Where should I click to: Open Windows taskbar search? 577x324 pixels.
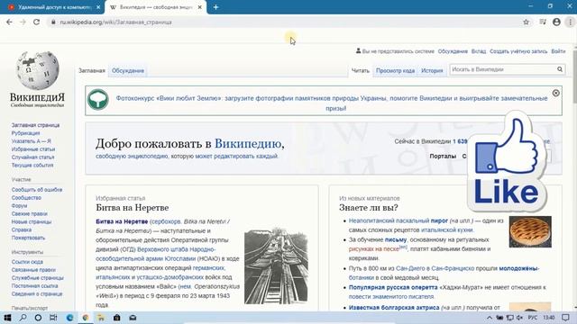23,318
